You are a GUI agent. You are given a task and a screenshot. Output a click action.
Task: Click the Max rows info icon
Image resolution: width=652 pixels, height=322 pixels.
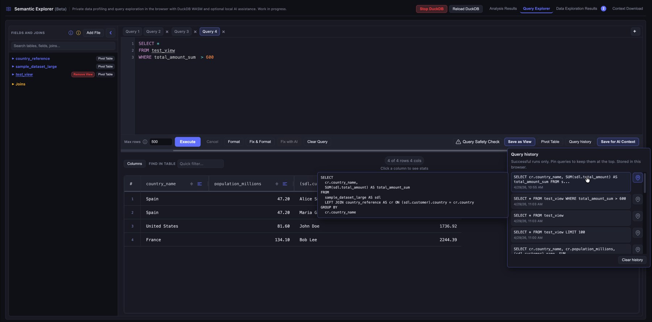pos(145,142)
